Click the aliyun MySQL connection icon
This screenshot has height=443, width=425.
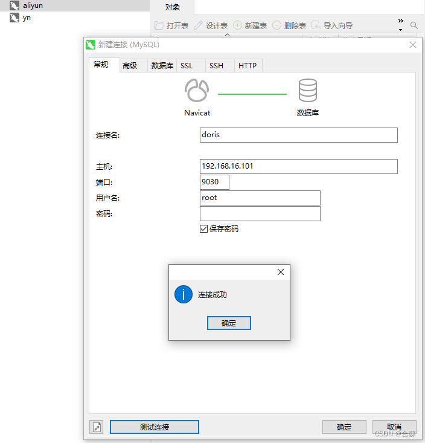pyautogui.click(x=14, y=5)
